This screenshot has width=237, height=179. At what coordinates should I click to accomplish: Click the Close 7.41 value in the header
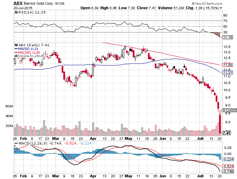point(146,8)
